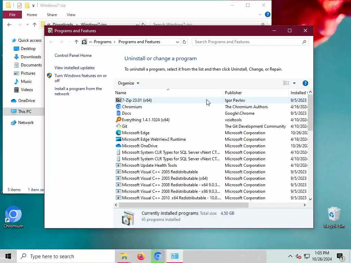Click the shield icon beside Turn Windows features

[x=49, y=76]
